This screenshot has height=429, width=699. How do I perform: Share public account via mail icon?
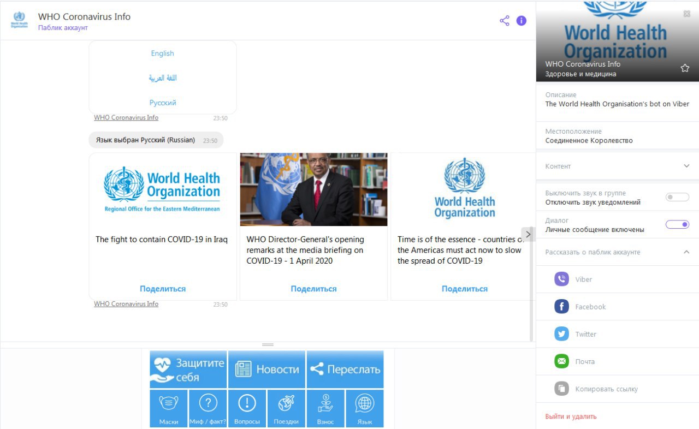pos(562,361)
